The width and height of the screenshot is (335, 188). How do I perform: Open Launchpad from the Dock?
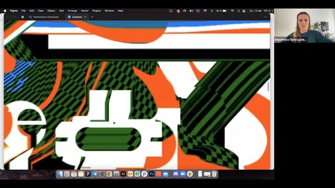(67, 174)
